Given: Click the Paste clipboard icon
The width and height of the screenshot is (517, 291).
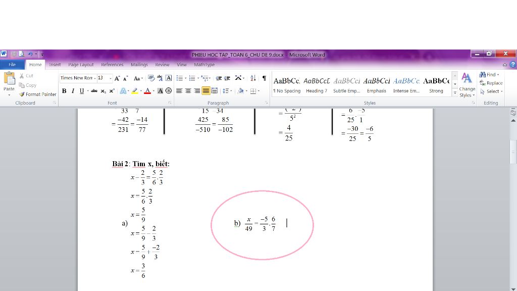Looking at the screenshot, I should click(9, 78).
